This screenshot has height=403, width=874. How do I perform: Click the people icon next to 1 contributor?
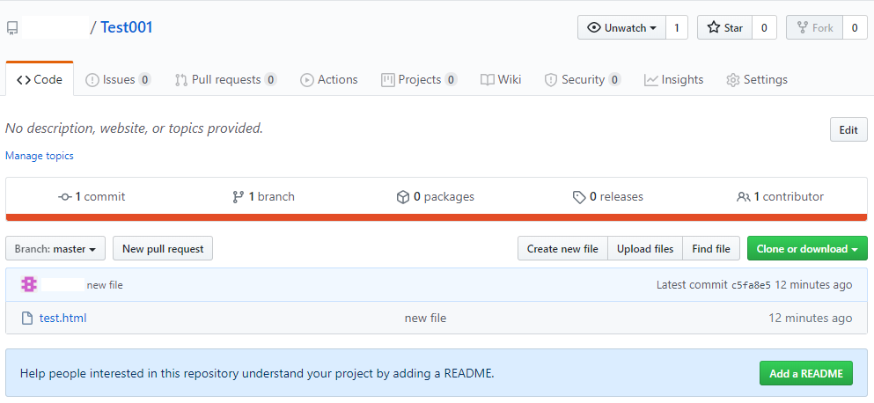point(743,197)
